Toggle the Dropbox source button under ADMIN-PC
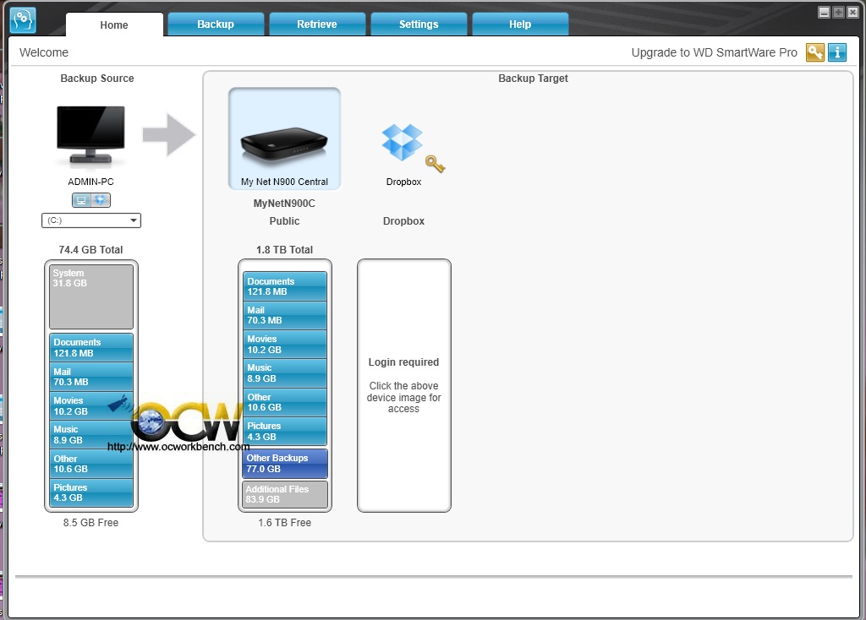Screen dimensions: 866x620 pyautogui.click(x=101, y=200)
